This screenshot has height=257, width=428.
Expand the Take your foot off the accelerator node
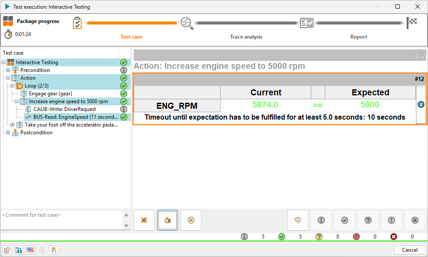click(13, 125)
